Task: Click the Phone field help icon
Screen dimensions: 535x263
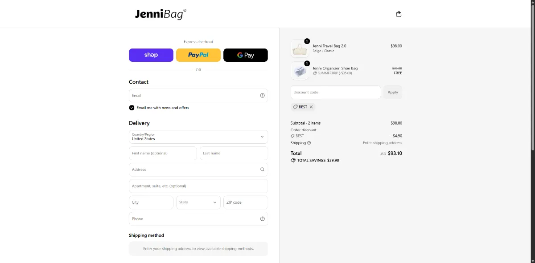Action: coord(262,218)
